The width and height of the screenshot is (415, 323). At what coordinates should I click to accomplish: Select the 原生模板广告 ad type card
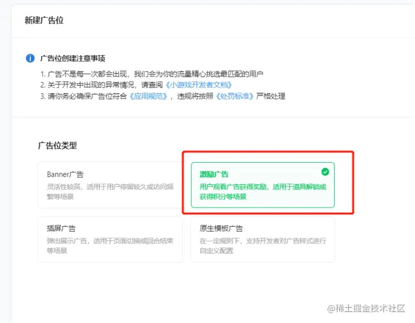[x=263, y=239]
